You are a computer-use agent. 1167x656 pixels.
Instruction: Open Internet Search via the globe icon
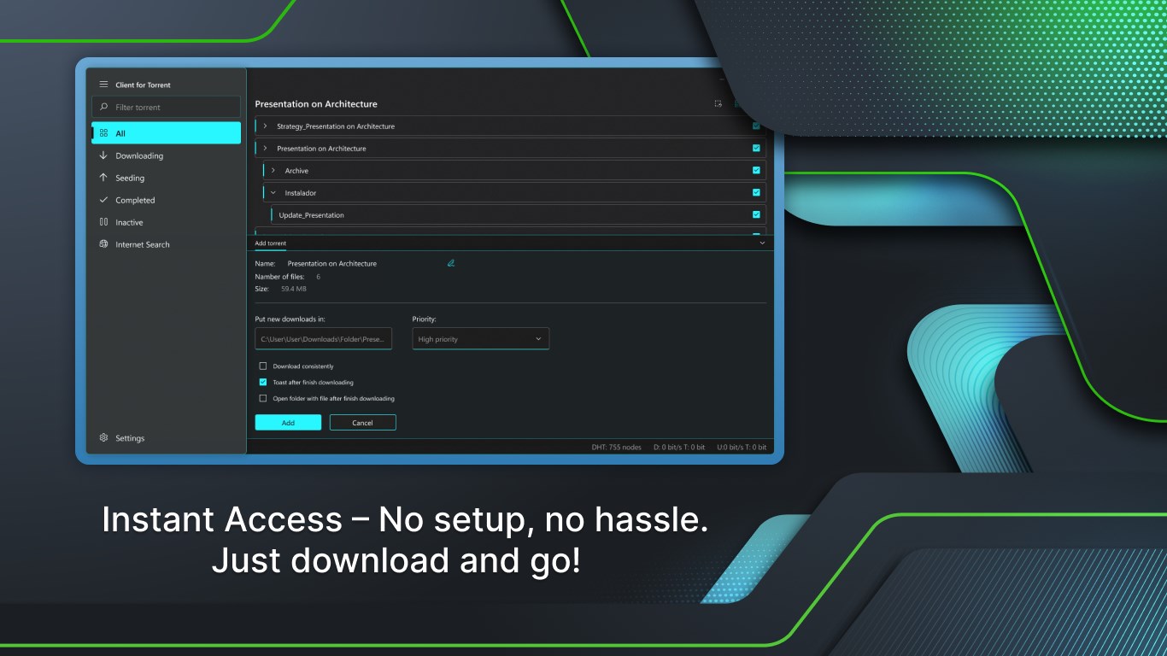(104, 244)
